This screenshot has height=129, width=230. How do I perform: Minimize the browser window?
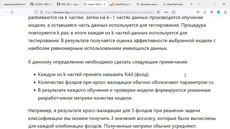[x=215, y=4]
